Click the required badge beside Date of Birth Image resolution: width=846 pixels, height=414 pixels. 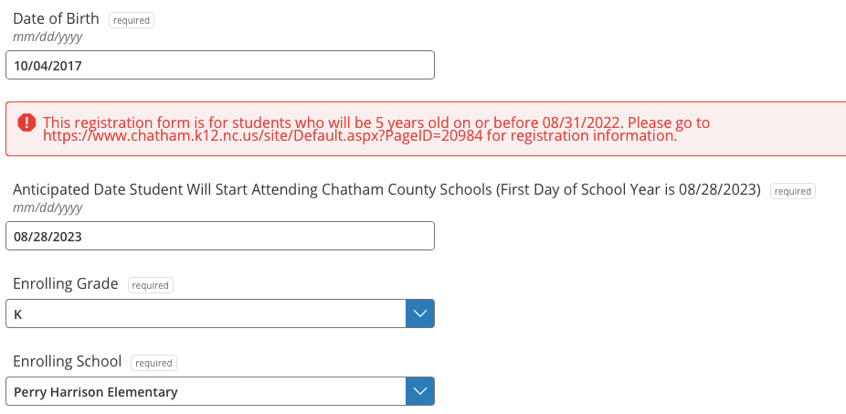pos(132,20)
